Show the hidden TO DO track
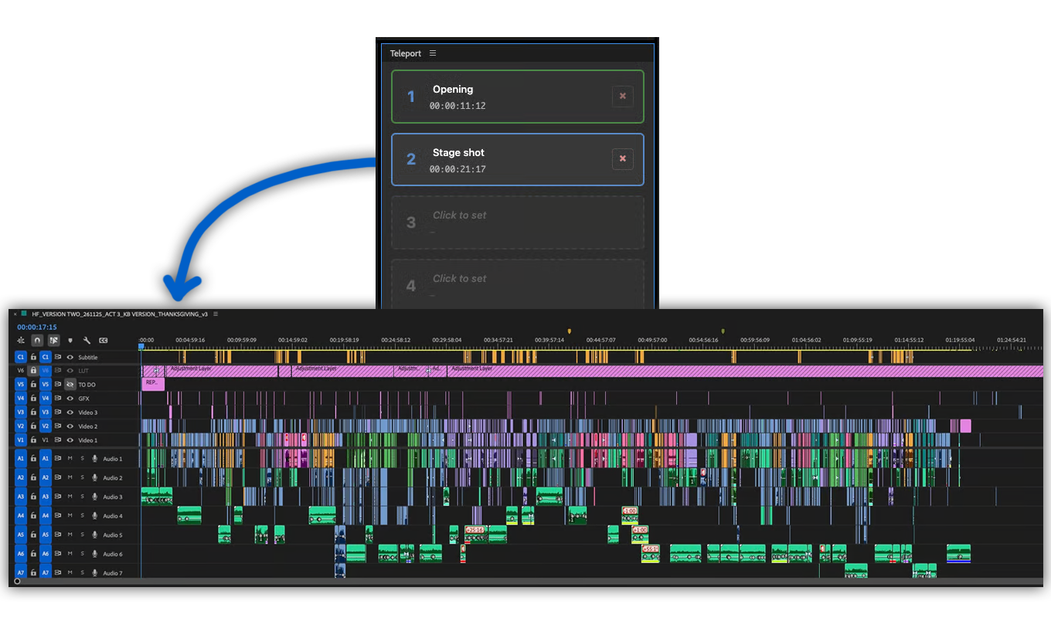The image size is (1051, 618). click(70, 385)
